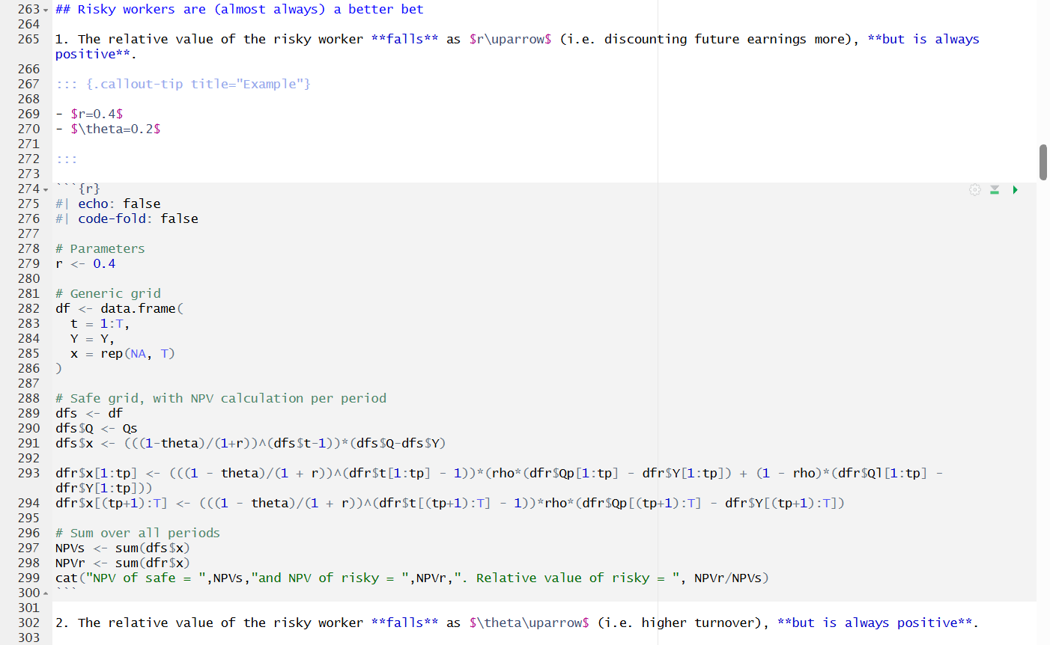The width and height of the screenshot is (1050, 645).
Task: Click the callout-tip title="Example" line
Action: pos(183,84)
